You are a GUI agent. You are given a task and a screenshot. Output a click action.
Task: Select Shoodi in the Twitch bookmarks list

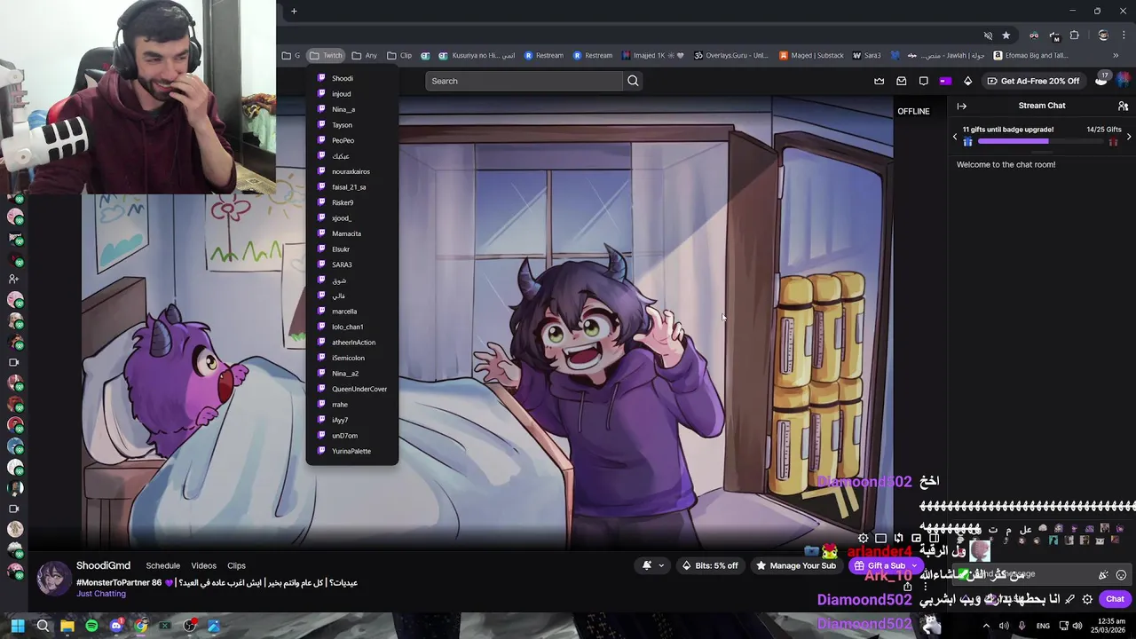352,78
